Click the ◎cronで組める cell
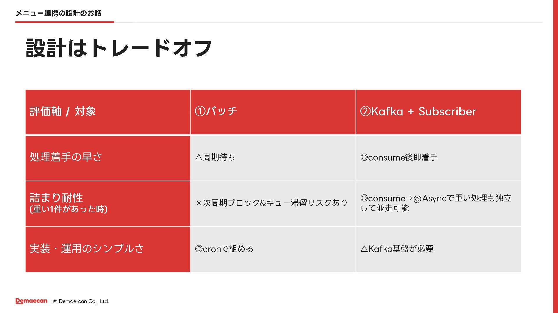The image size is (558, 313). (273, 250)
